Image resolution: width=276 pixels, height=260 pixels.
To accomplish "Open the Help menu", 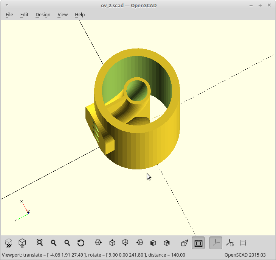I will click(80, 15).
